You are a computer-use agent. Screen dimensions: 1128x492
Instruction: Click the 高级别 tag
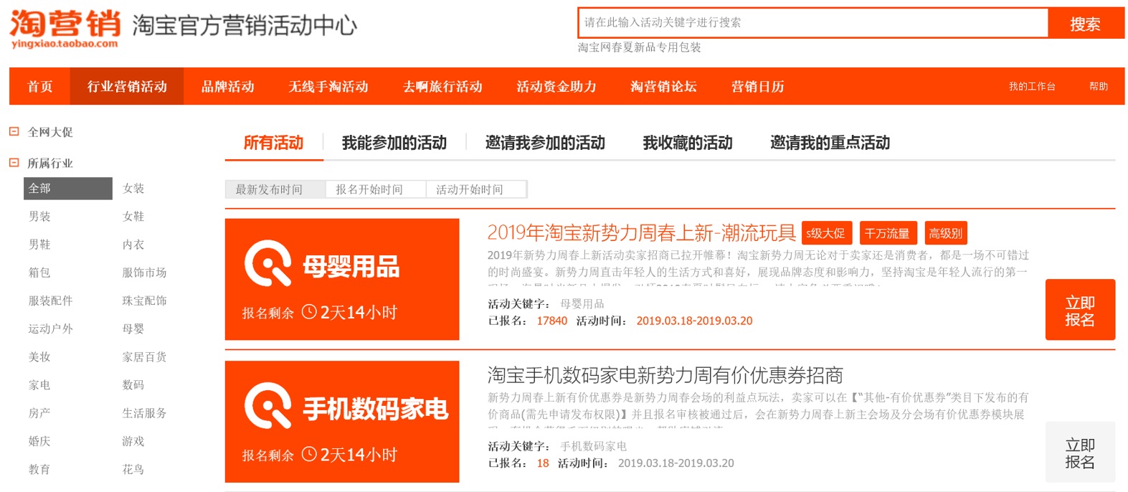tap(946, 233)
